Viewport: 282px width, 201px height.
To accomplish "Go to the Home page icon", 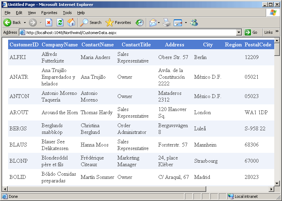I will pyautogui.click(x=71, y=22).
